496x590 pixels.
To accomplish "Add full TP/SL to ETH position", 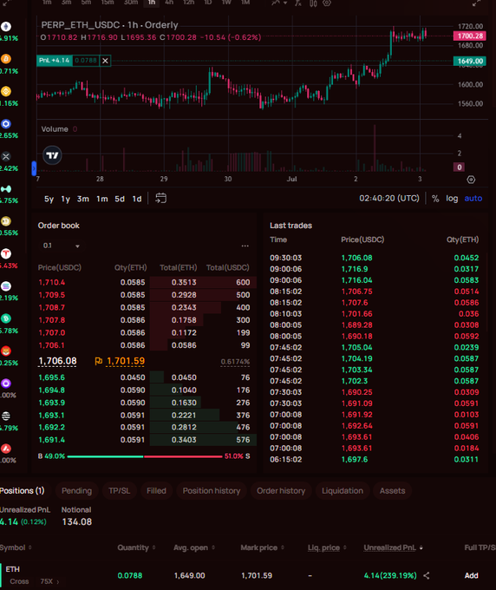I will coord(471,575).
